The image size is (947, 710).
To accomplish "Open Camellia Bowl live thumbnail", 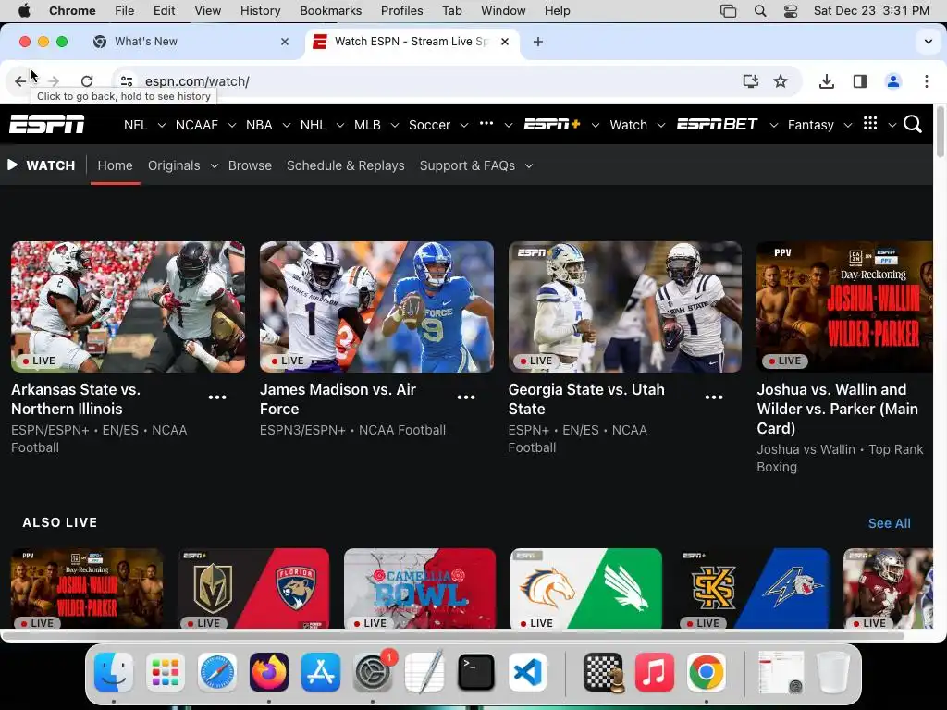I will coord(420,589).
